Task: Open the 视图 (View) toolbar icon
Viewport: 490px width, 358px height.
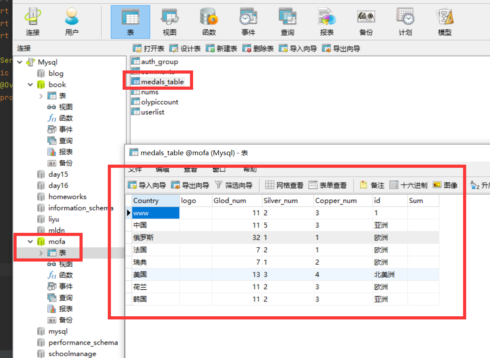Action: (x=170, y=22)
